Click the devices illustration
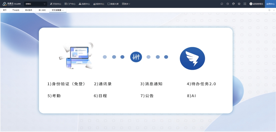This screenshot has width=276, height=132. click(76, 56)
